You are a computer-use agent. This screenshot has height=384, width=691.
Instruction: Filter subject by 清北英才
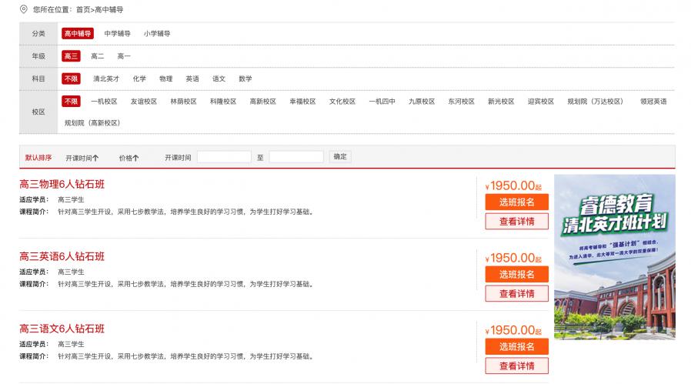106,78
